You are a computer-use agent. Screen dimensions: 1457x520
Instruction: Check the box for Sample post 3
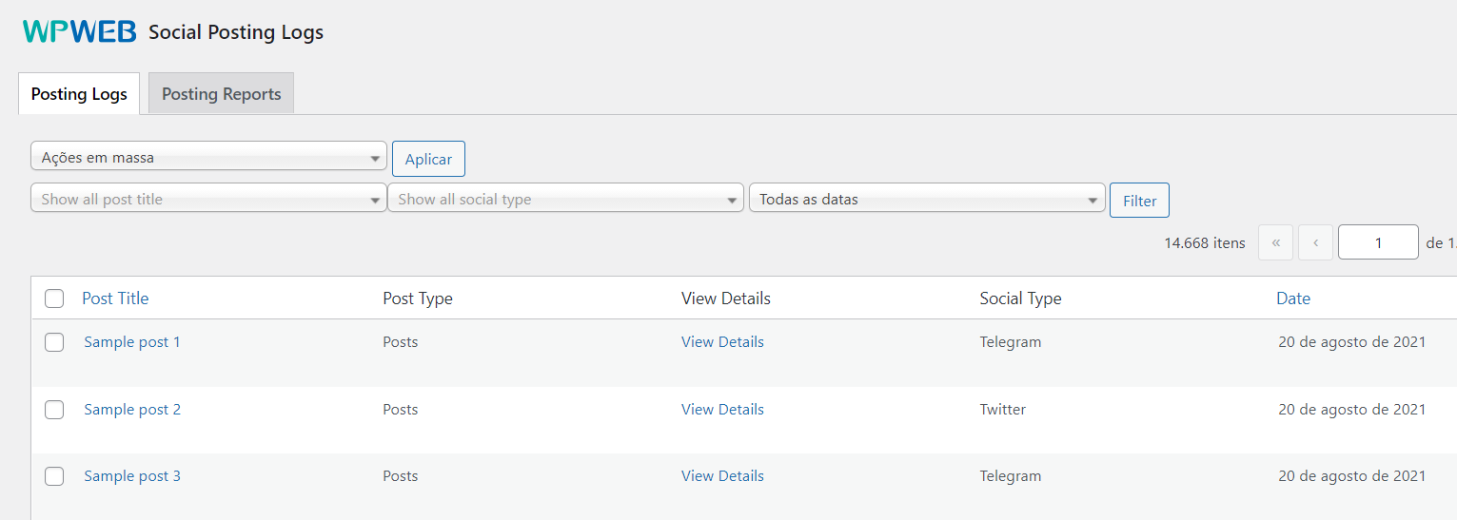pos(54,476)
